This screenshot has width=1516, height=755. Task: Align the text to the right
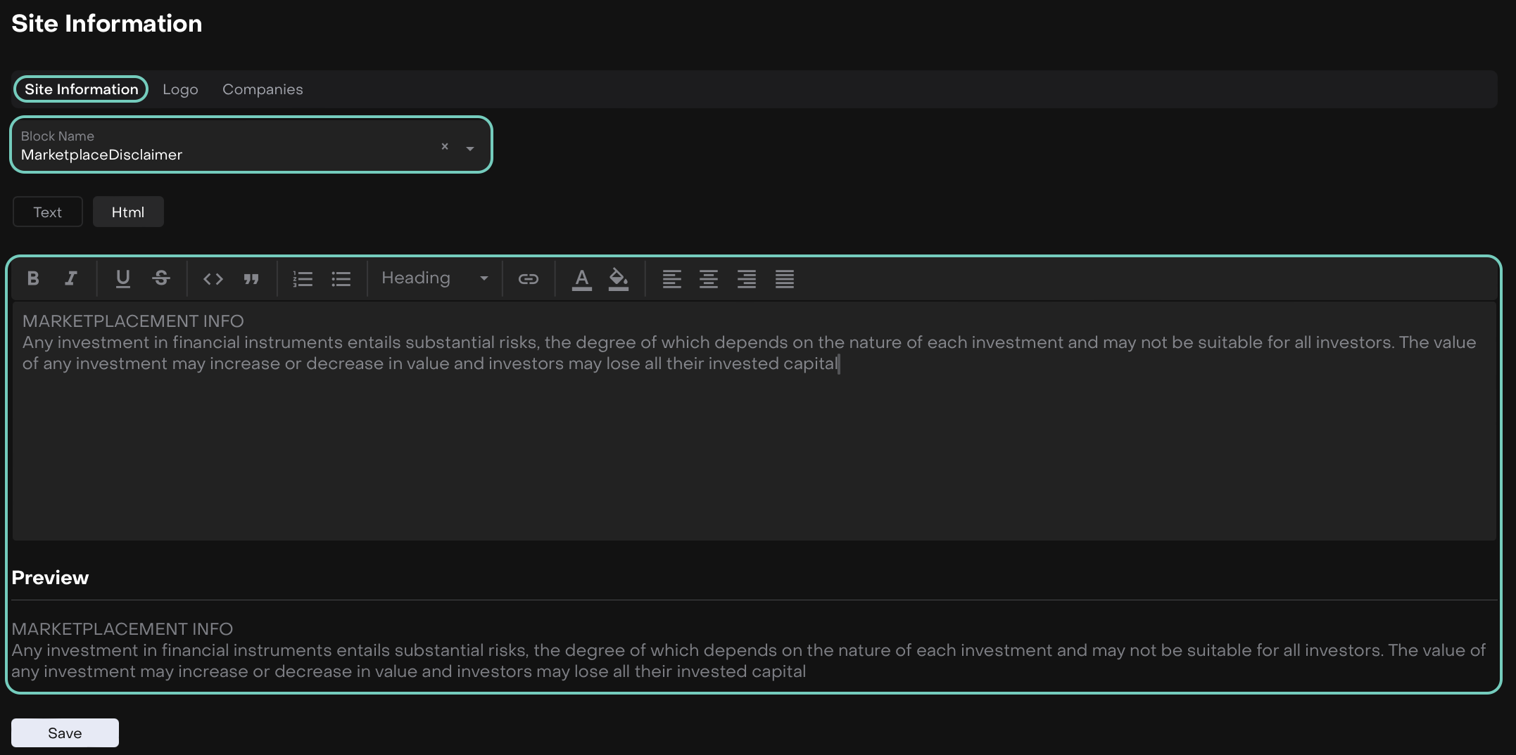point(747,279)
